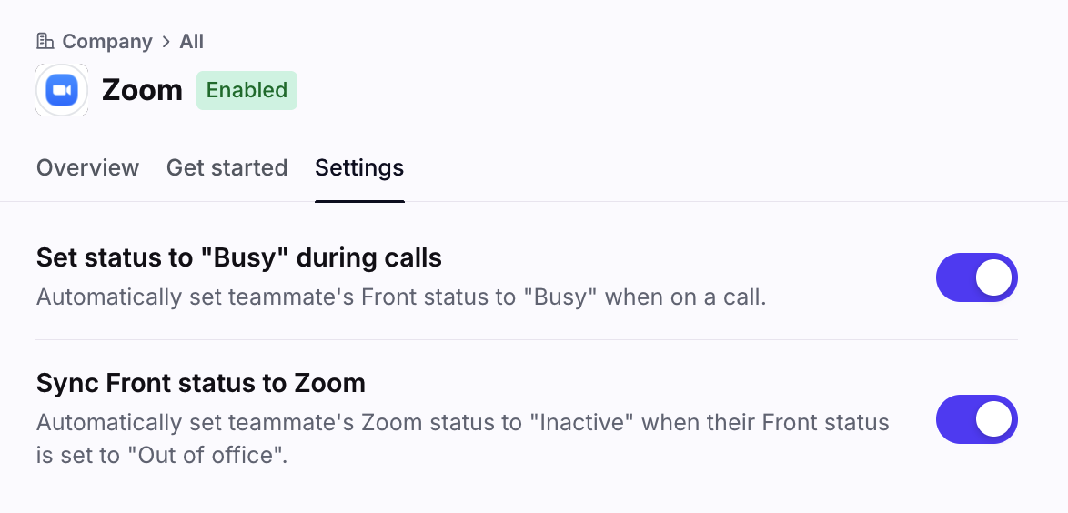Click the Company building icon in breadcrumb
The height and width of the screenshot is (513, 1068).
point(45,41)
